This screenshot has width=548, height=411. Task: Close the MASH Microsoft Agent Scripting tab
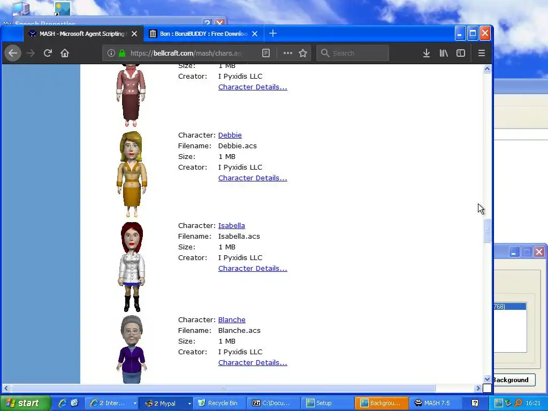tap(134, 34)
